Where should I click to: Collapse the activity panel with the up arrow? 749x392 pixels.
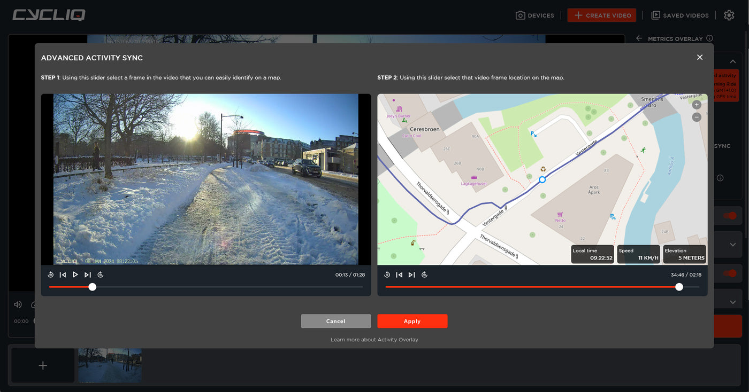click(x=732, y=61)
